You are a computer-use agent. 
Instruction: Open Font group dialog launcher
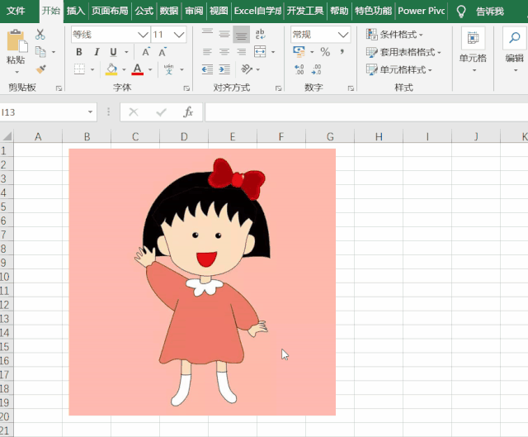186,88
